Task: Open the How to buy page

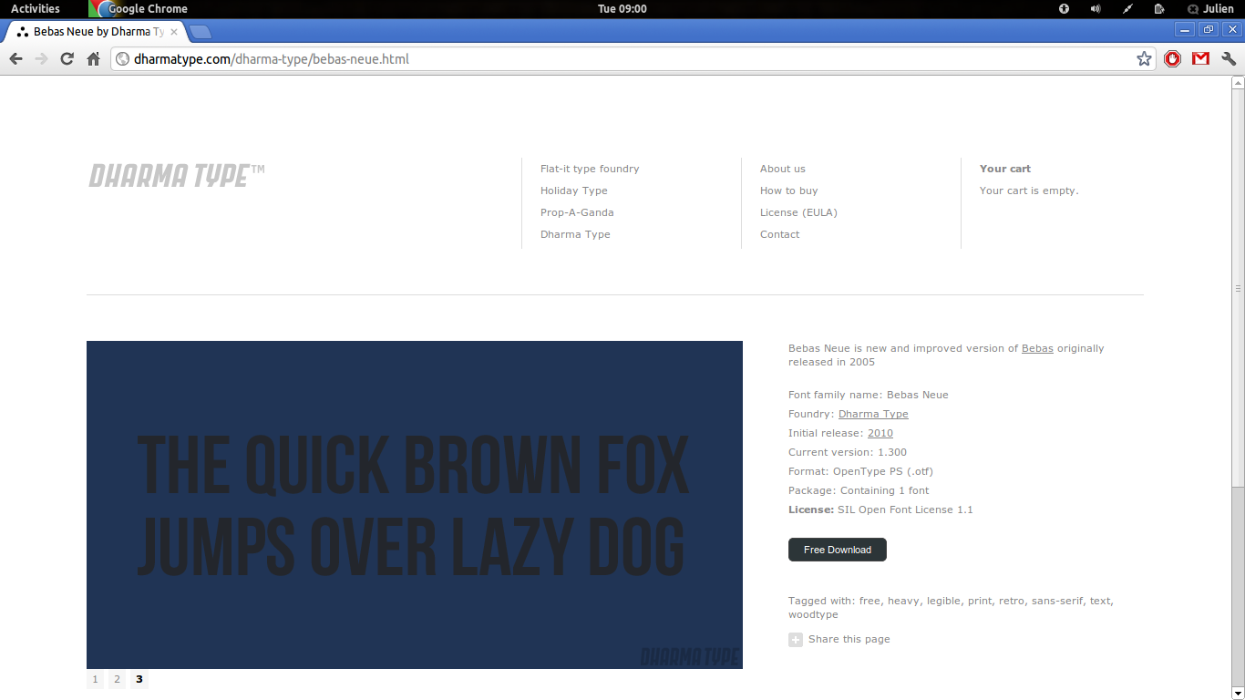Action: click(x=789, y=190)
